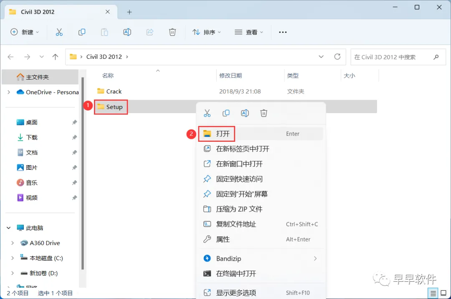Open Bandizip submenu
This screenshot has height=299, width=451.
coord(261,259)
